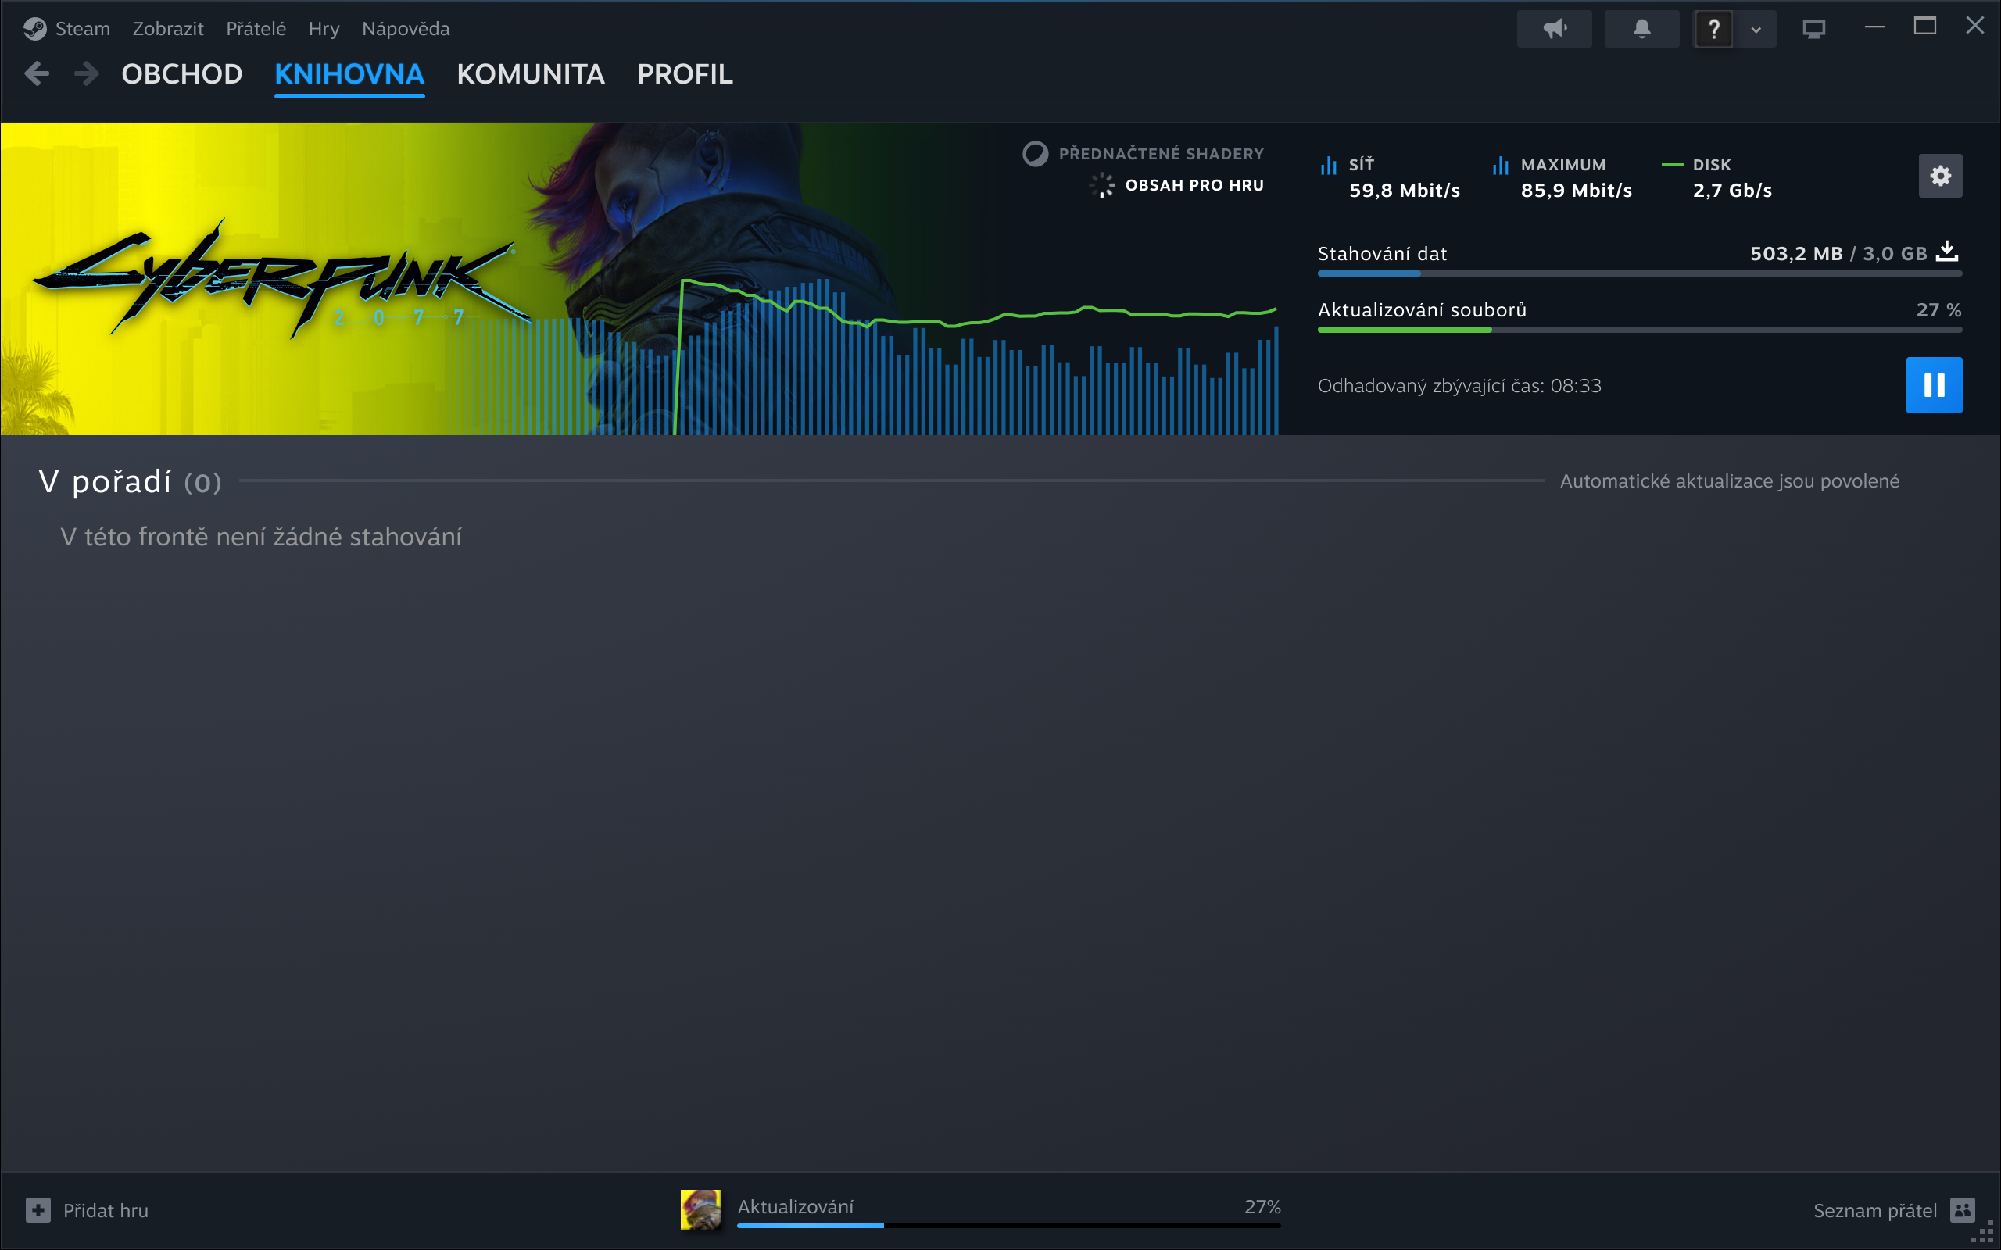Click the game thumbnail in the bottom bar
Screen dimensions: 2001x1250
tap(700, 1209)
